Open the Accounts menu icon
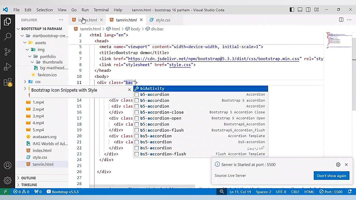Image resolution: width=356 pixels, height=200 pixels. [x=7, y=165]
